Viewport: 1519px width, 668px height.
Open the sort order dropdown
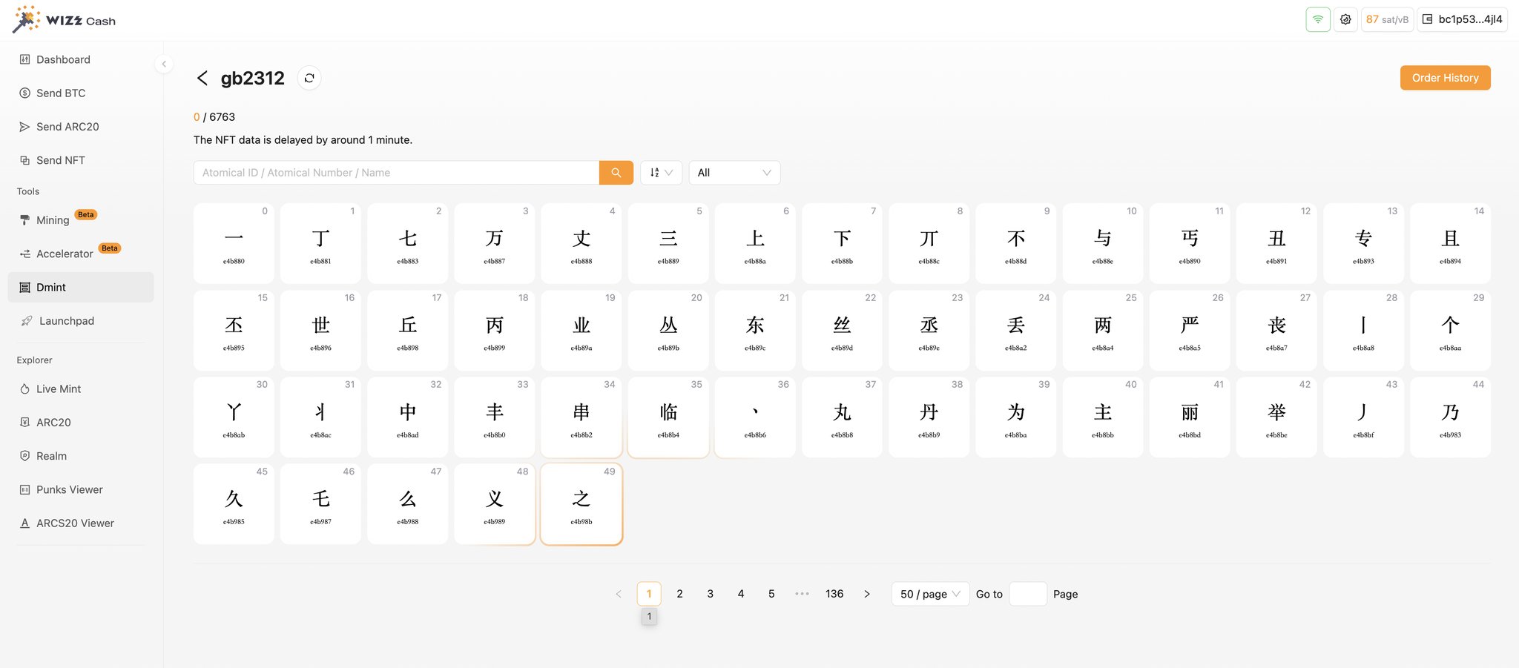(x=661, y=173)
